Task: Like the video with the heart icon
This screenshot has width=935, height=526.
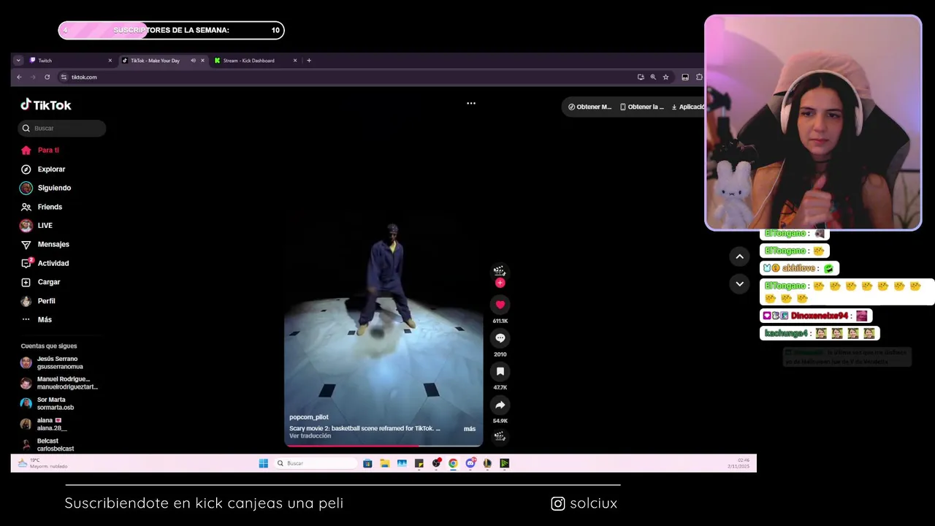Action: coord(500,305)
